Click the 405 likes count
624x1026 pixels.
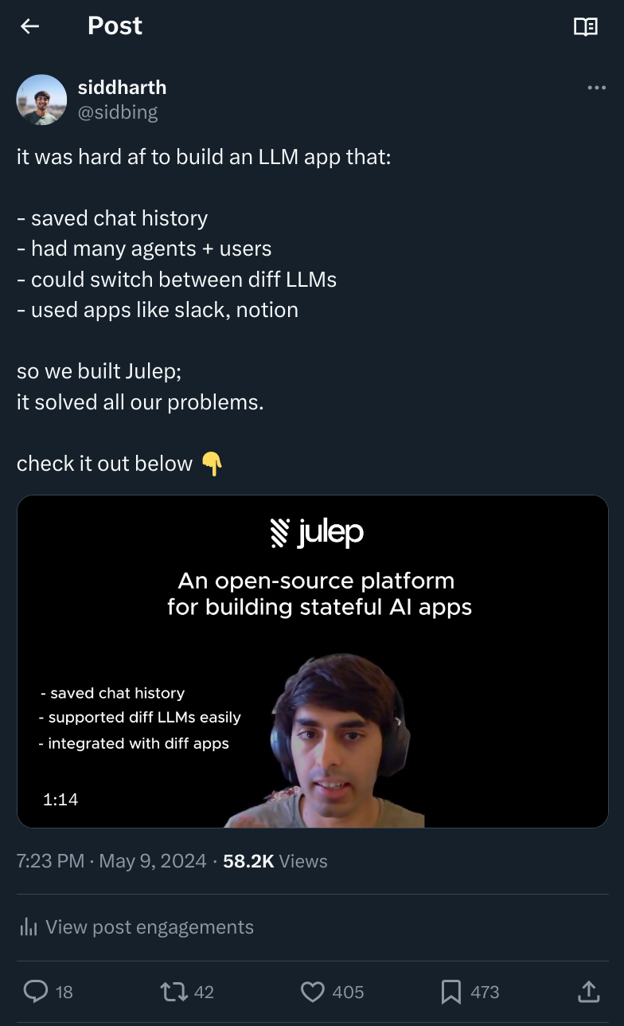[348, 992]
